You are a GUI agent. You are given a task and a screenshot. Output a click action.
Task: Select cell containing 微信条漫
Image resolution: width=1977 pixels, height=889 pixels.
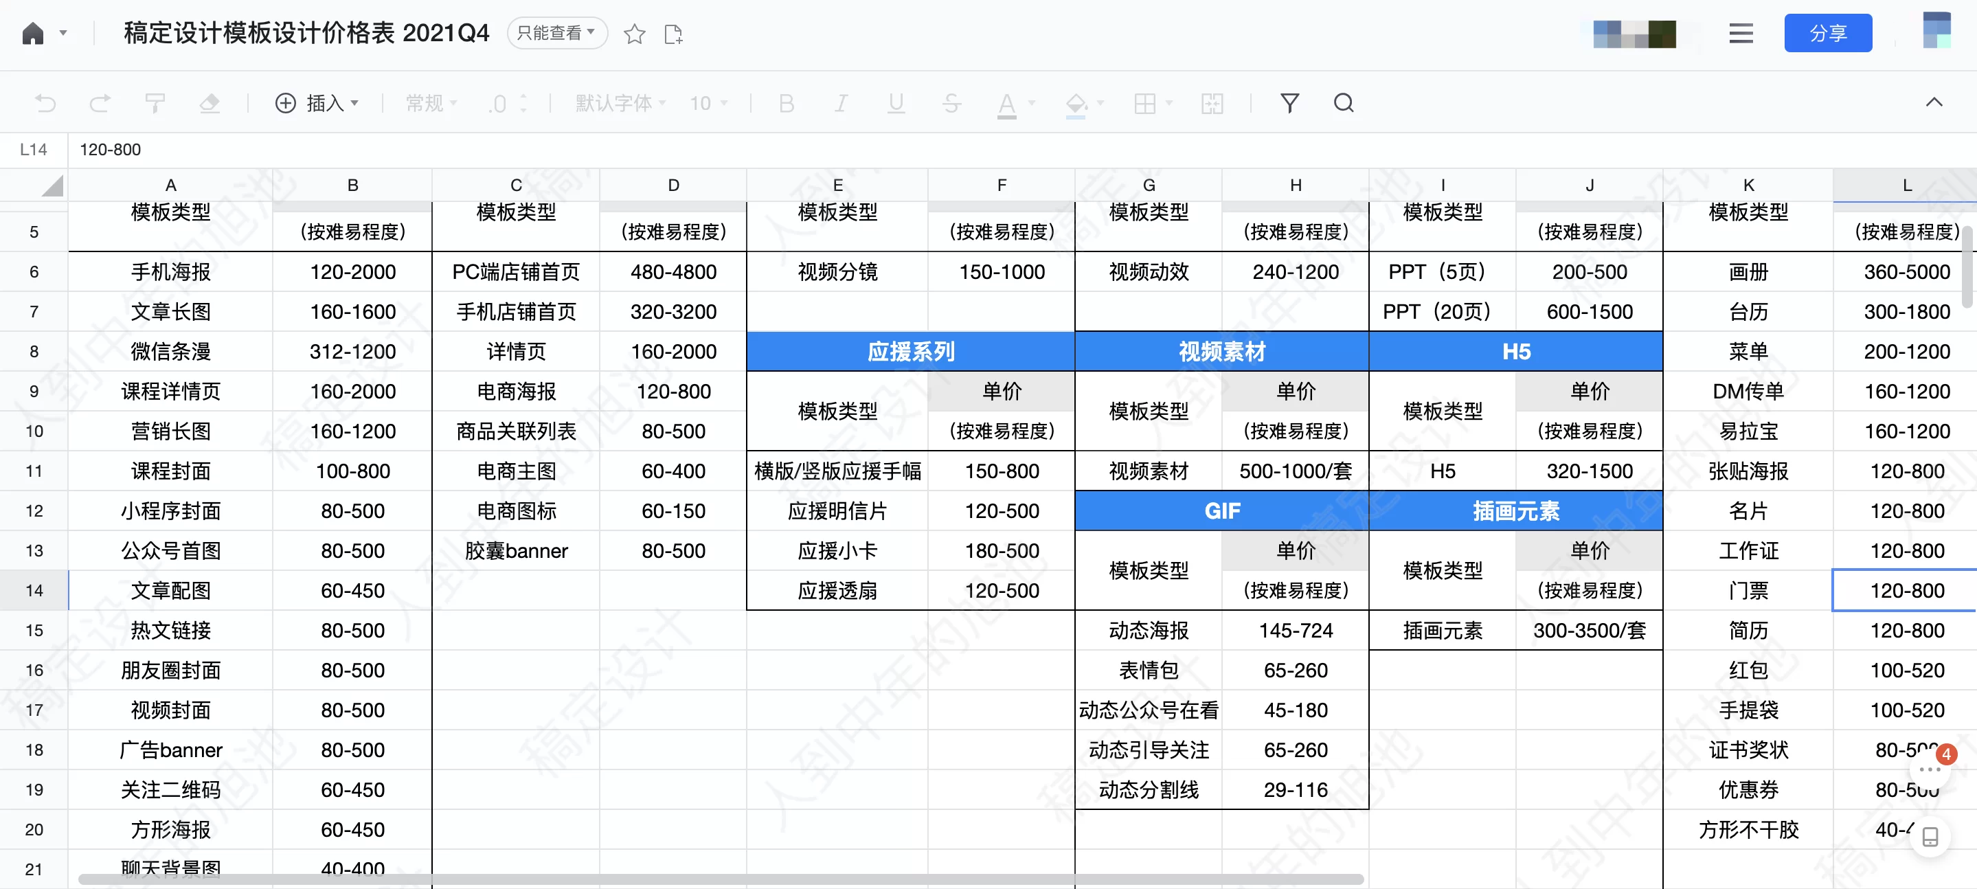pyautogui.click(x=170, y=351)
